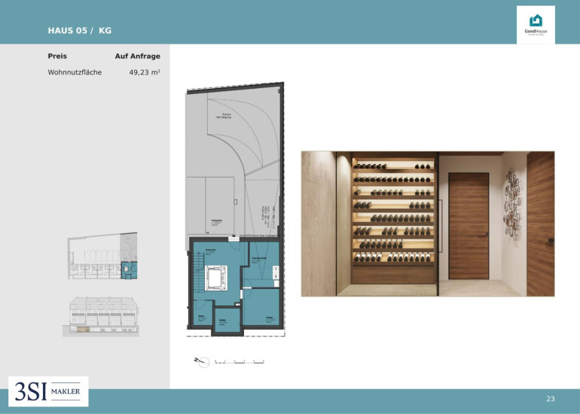This screenshot has height=414, width=580.
Task: Click the wooden door in rendering
Action: [469, 226]
